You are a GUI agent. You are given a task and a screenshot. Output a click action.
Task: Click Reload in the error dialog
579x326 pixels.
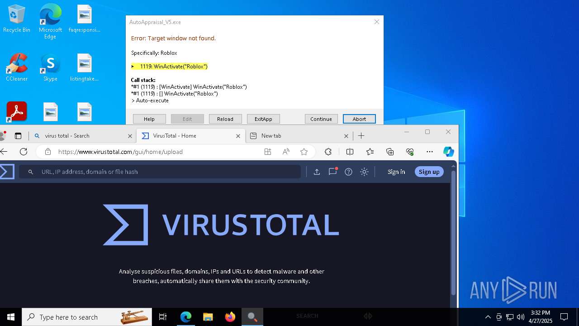pos(225,119)
